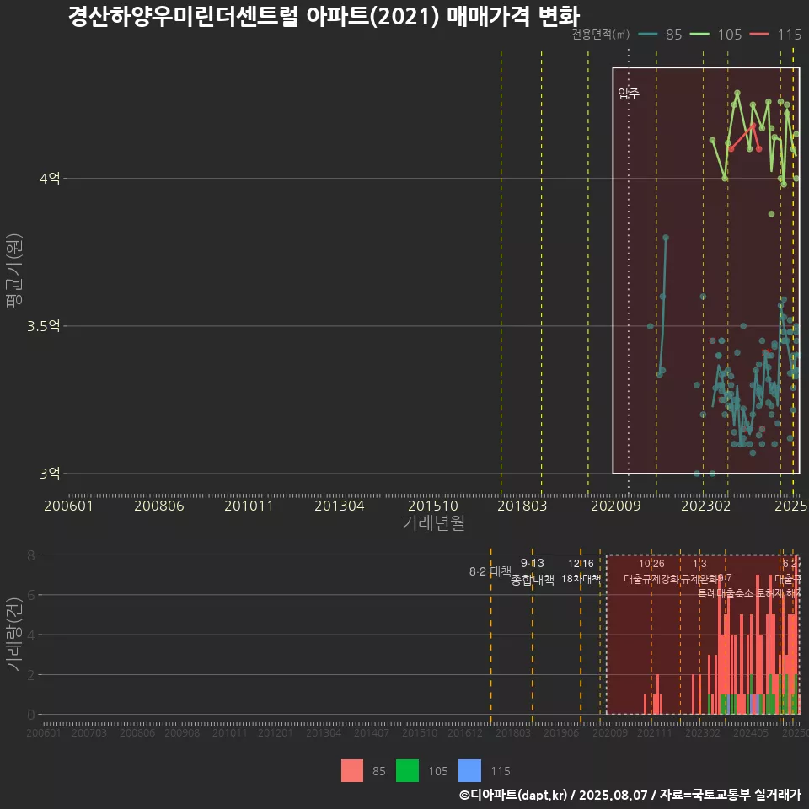Click the '200601' upper x-axis label
Viewport: 809px width, 809px height.
click(x=68, y=506)
